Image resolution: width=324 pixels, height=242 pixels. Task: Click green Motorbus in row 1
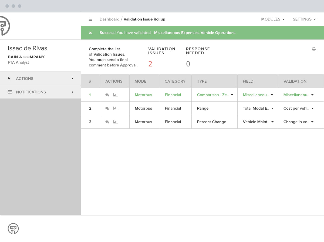143,95
